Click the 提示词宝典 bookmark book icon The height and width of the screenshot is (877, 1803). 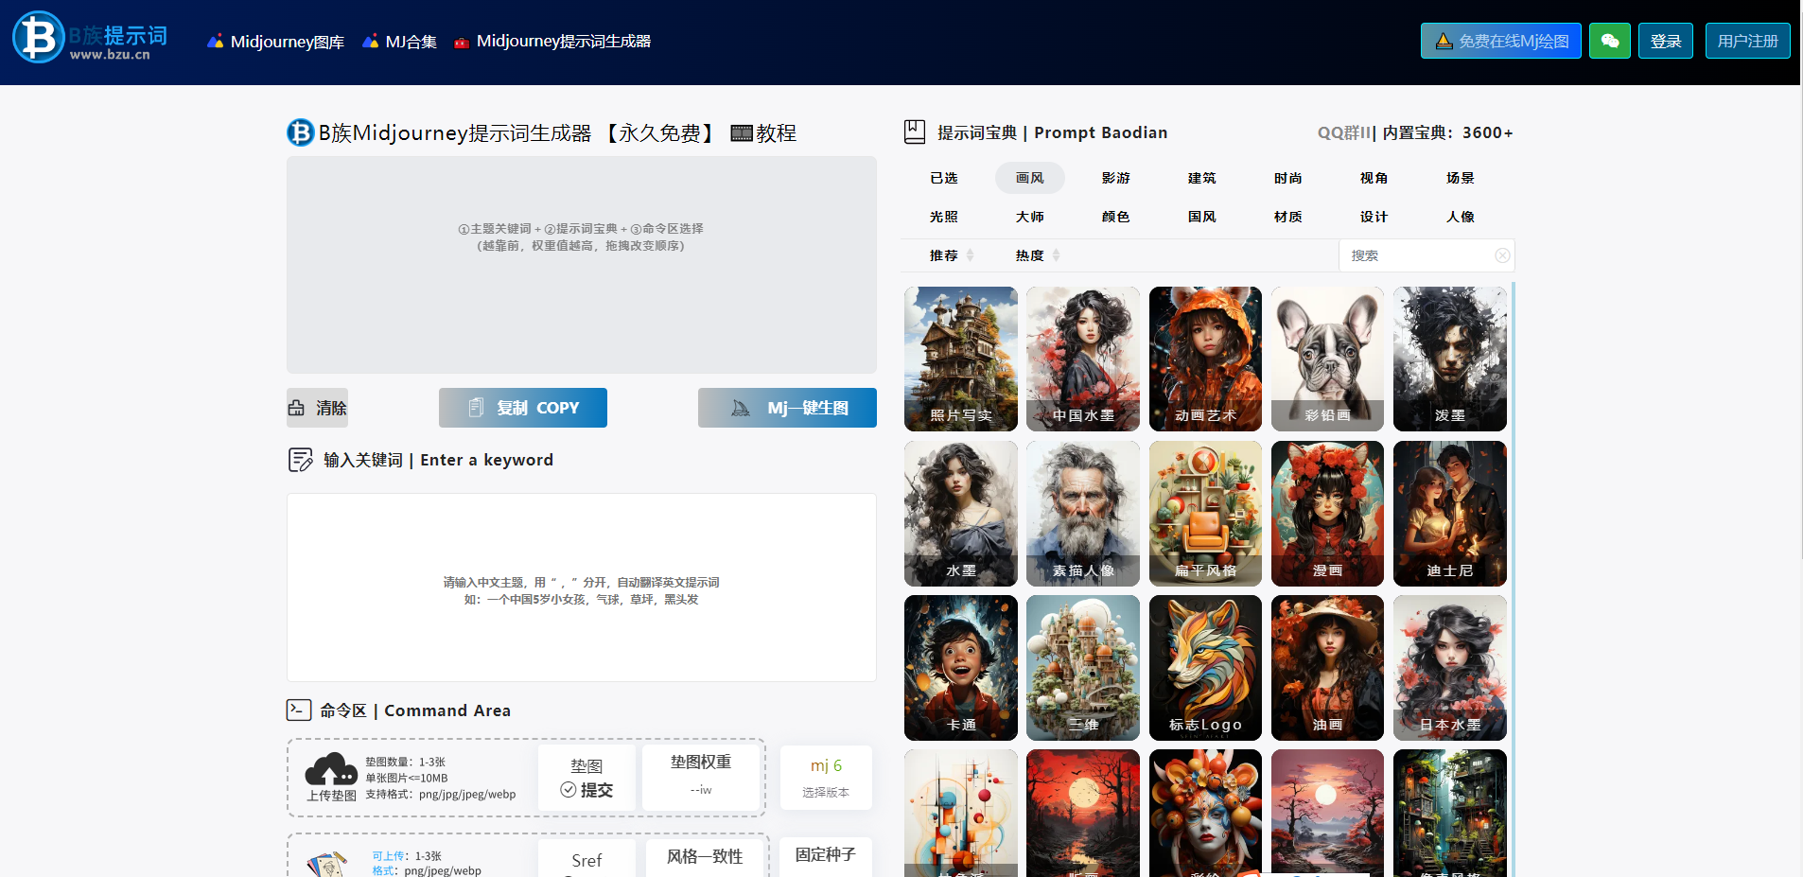point(914,132)
